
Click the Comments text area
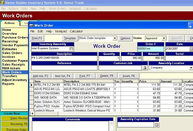pos(71,126)
